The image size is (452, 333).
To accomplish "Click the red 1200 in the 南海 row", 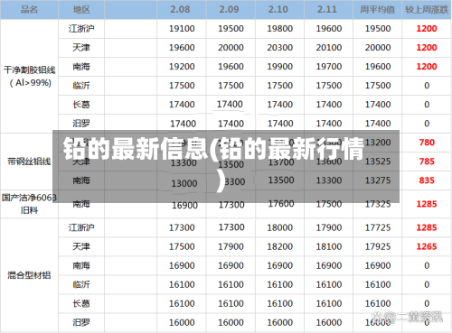I will tap(427, 67).
